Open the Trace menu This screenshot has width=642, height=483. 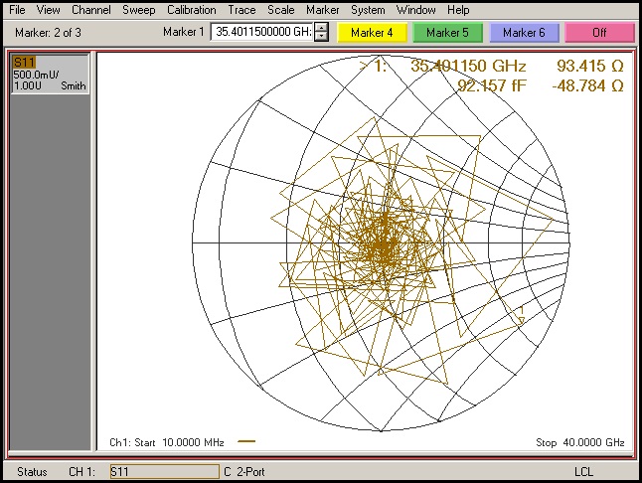click(241, 9)
